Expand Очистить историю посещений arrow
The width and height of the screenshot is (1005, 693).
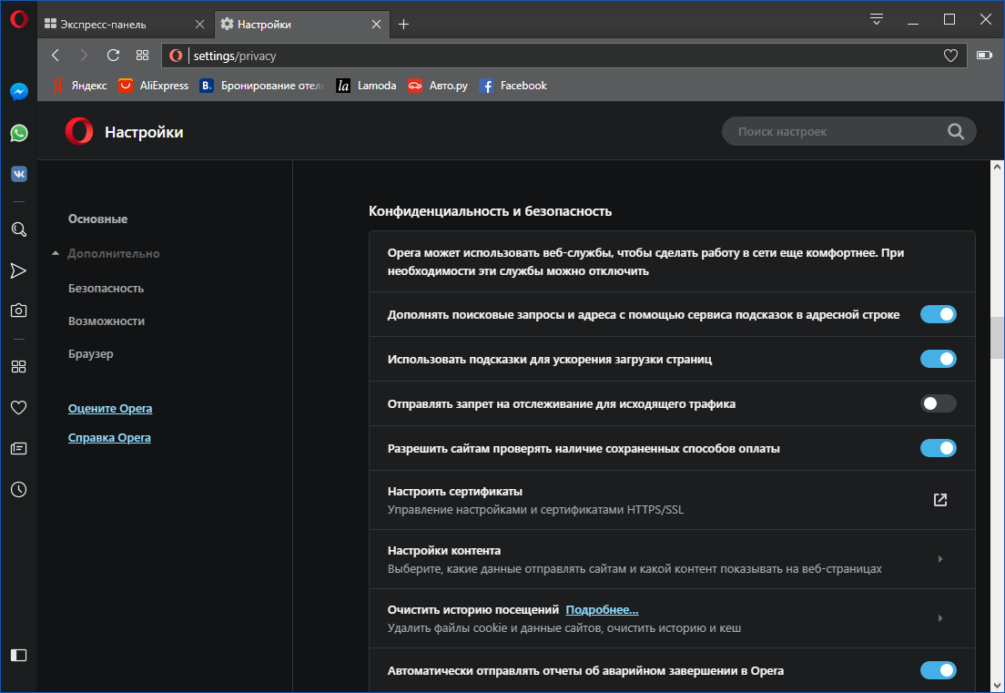point(940,618)
